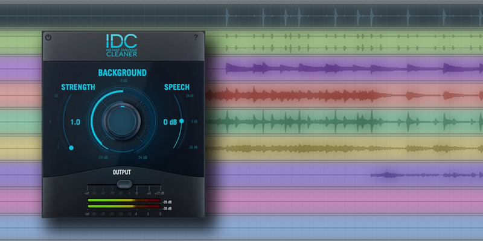Viewport: 483px width, 241px height.
Task: Click the Strength value 1.0
Action: (75, 122)
